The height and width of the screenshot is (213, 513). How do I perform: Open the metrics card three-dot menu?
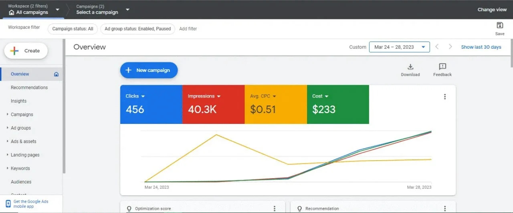pos(445,97)
